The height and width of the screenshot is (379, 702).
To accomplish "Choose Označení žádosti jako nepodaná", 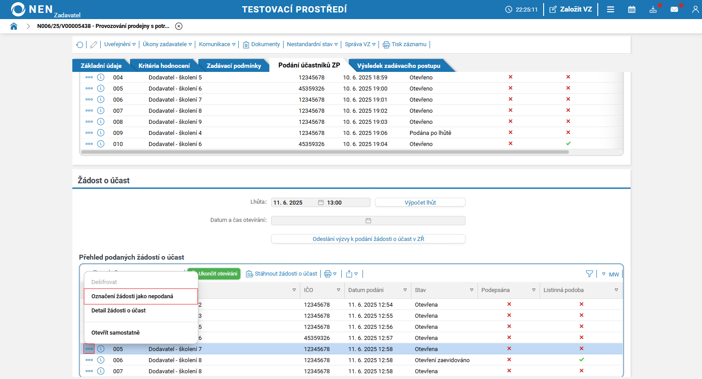I will click(141, 296).
